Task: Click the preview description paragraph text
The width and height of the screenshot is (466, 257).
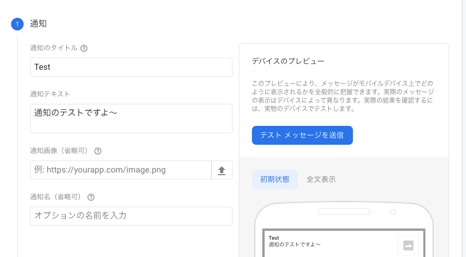Action: [343, 96]
